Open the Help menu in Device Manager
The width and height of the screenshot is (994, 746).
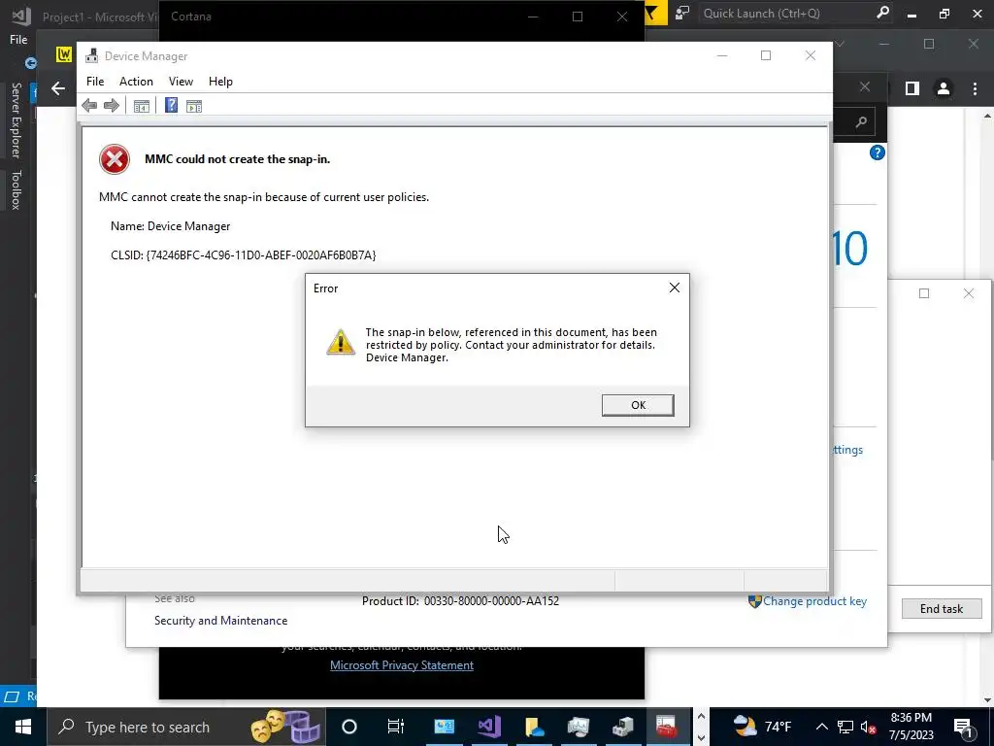point(220,82)
